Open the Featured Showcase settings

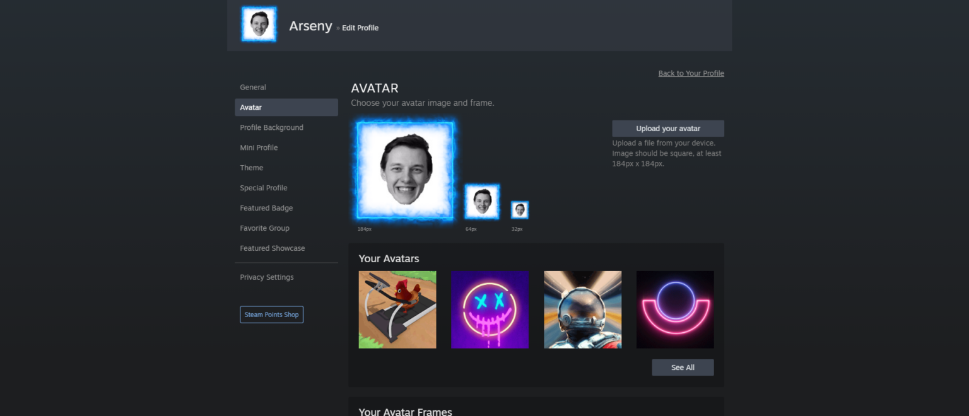(272, 248)
